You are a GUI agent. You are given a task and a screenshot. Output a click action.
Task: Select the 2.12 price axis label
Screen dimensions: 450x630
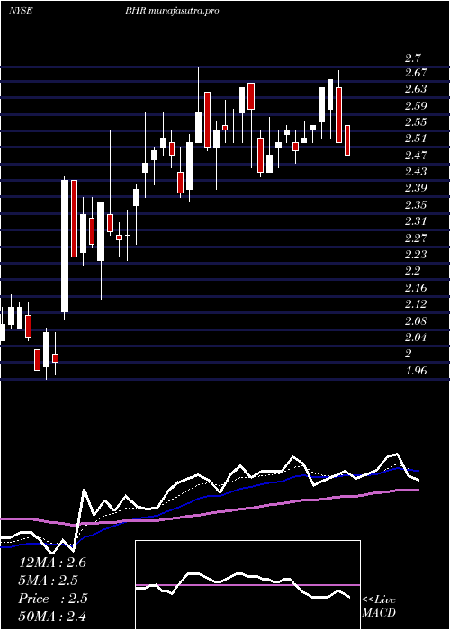(416, 304)
